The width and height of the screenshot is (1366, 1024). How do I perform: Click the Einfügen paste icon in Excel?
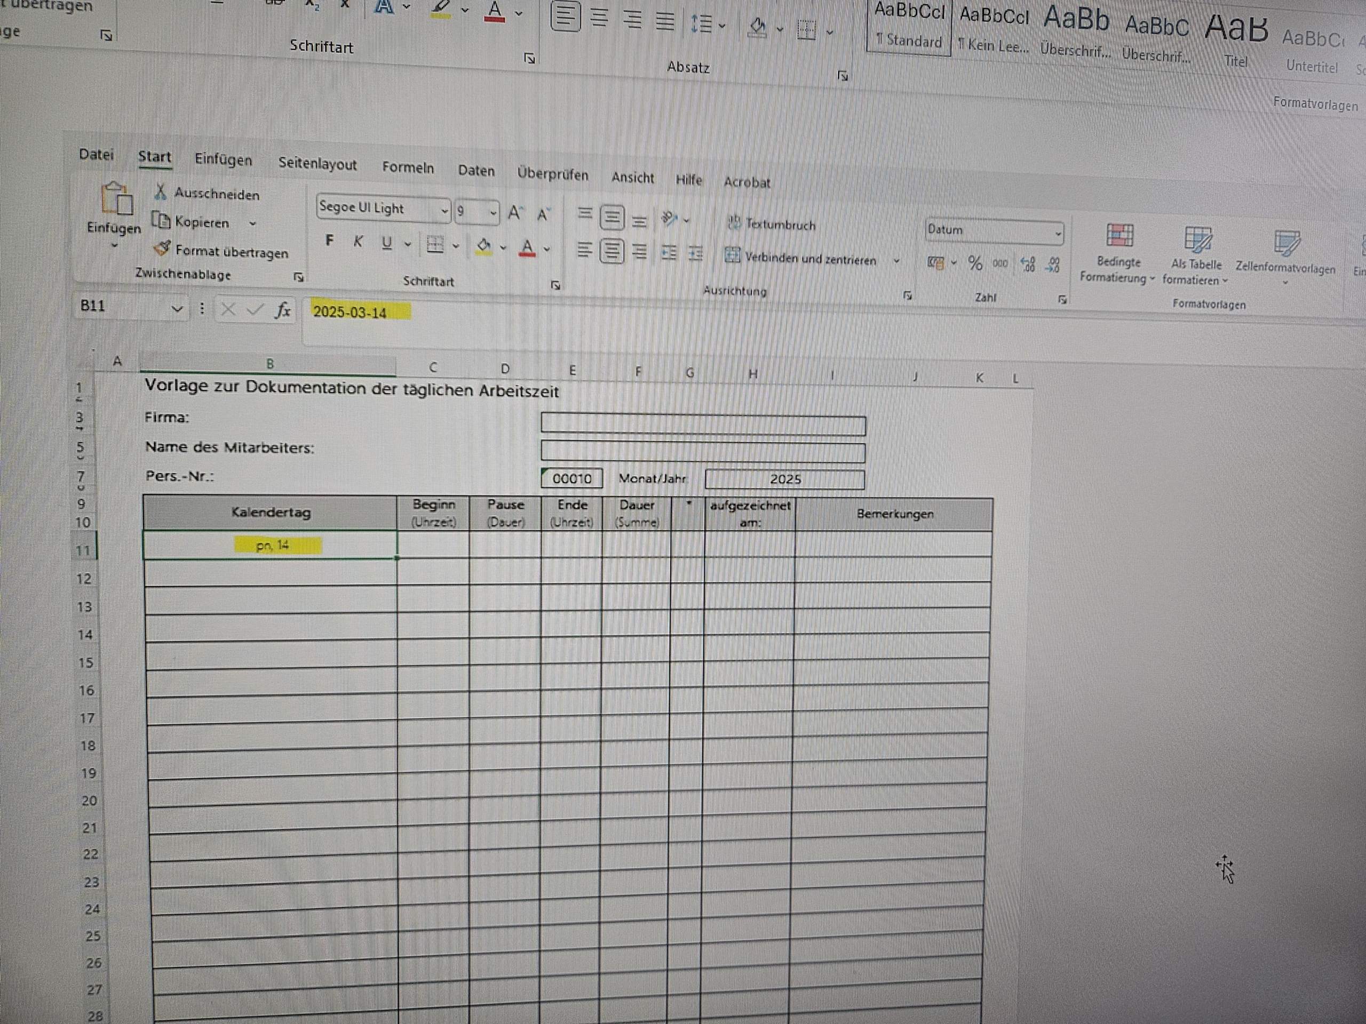coord(117,199)
